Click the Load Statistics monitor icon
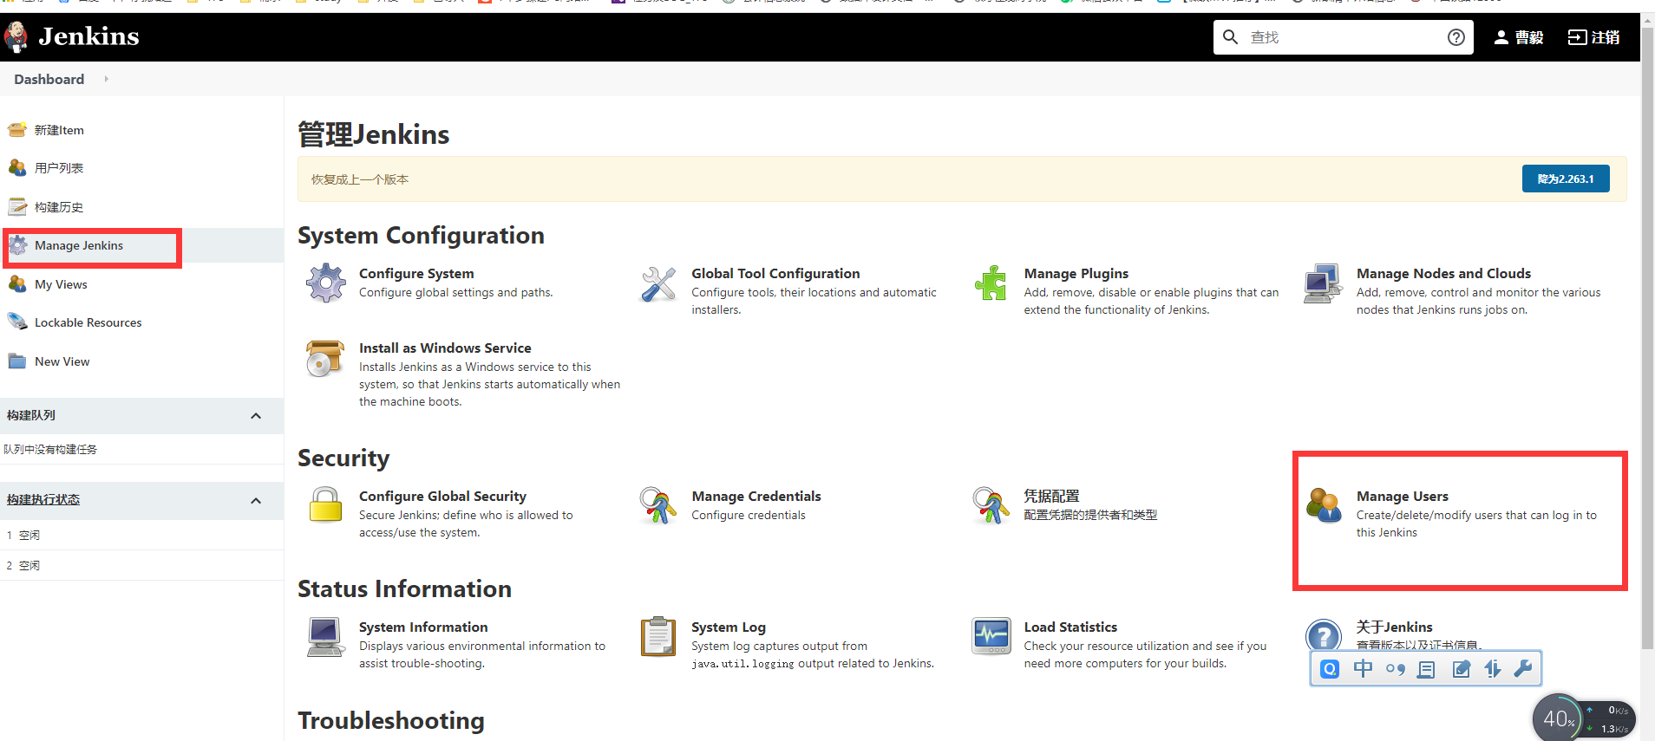Image resolution: width=1655 pixels, height=741 pixels. tap(991, 637)
